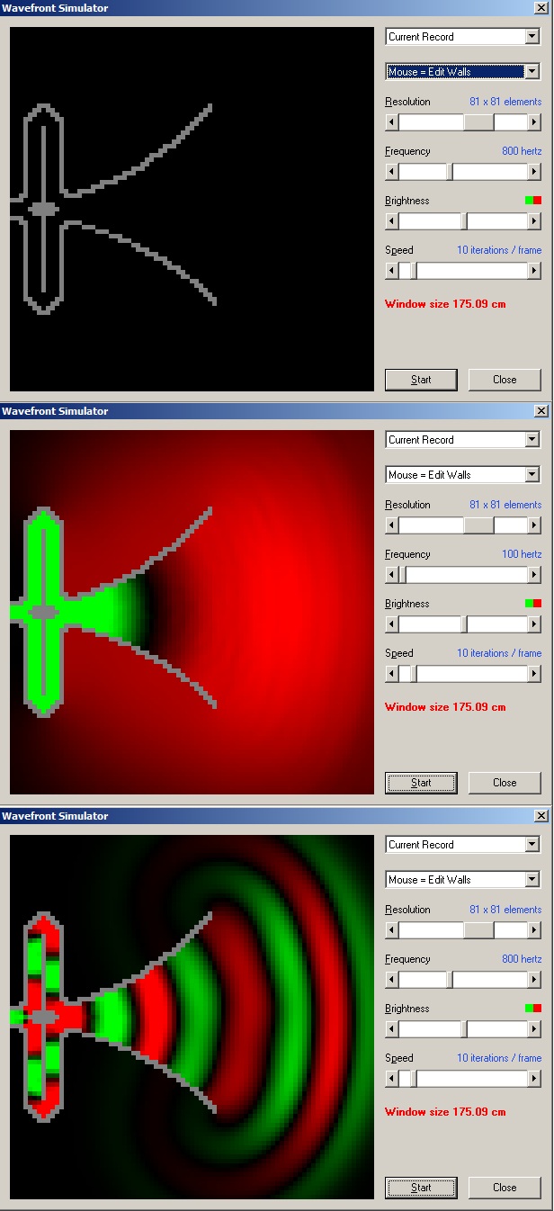
Task: Click Resolution slider left arrow in top window
Action: click(x=392, y=122)
